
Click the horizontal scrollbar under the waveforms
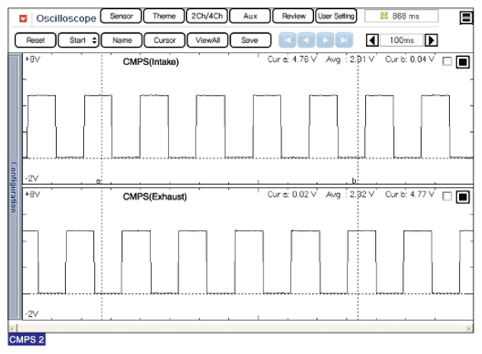(x=241, y=328)
